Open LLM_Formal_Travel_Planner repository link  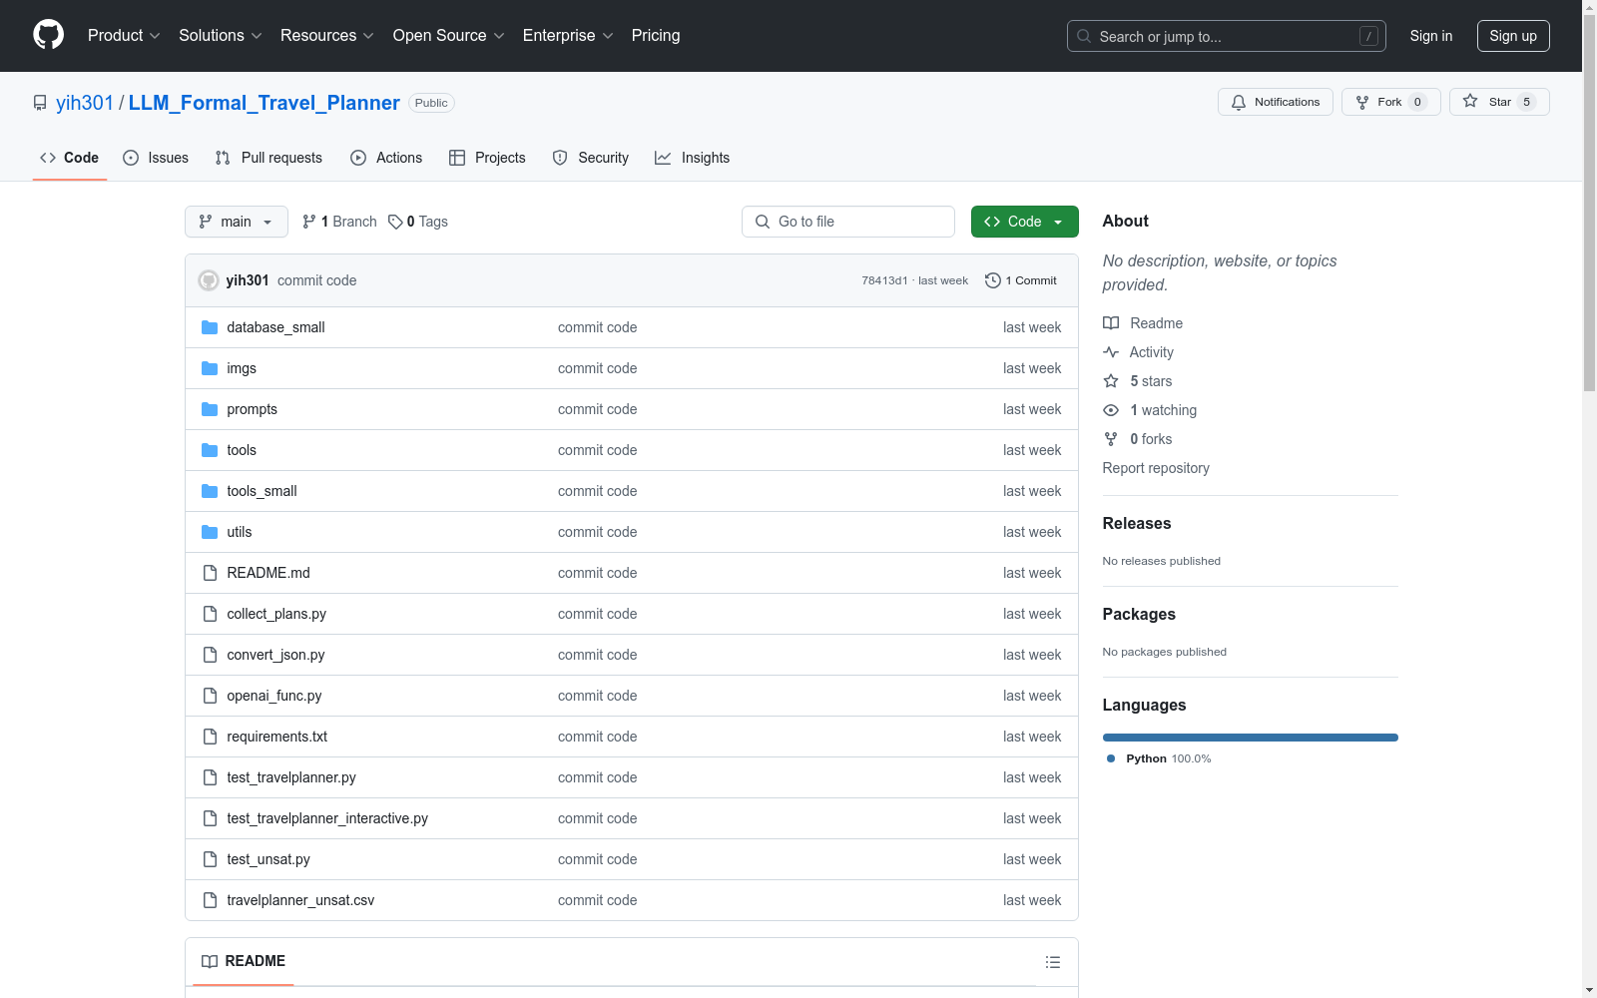coord(265,103)
